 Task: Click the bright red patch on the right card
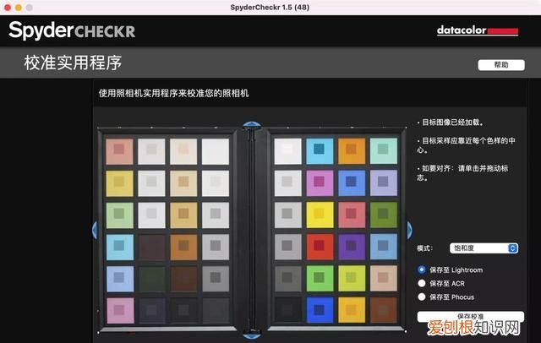tap(320, 247)
